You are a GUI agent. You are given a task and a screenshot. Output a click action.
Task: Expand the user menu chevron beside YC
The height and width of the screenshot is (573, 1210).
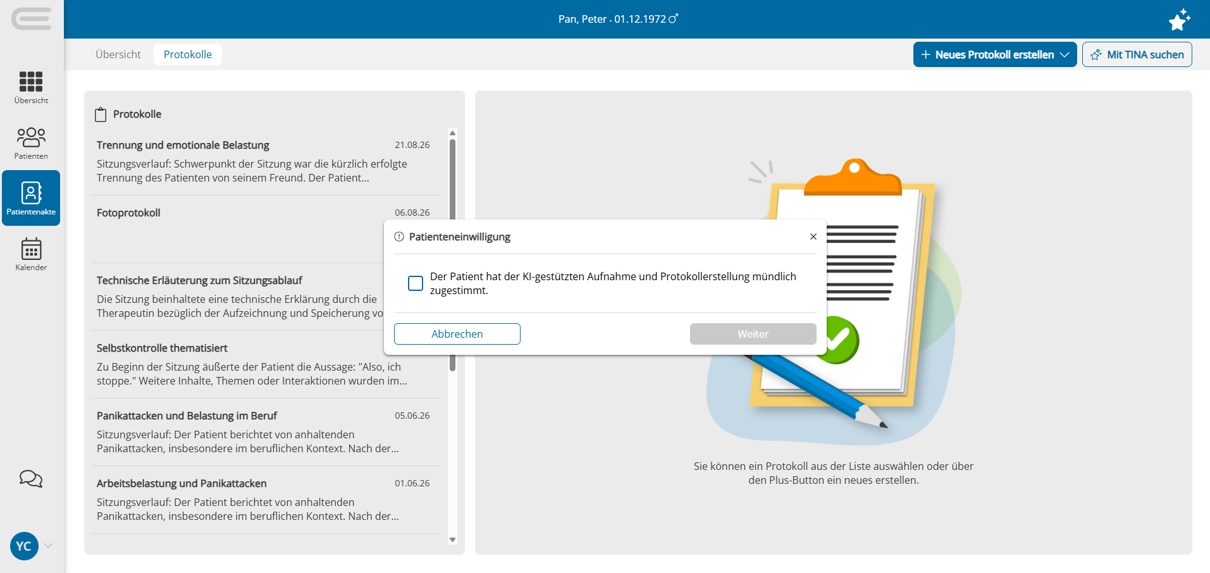coord(48,546)
